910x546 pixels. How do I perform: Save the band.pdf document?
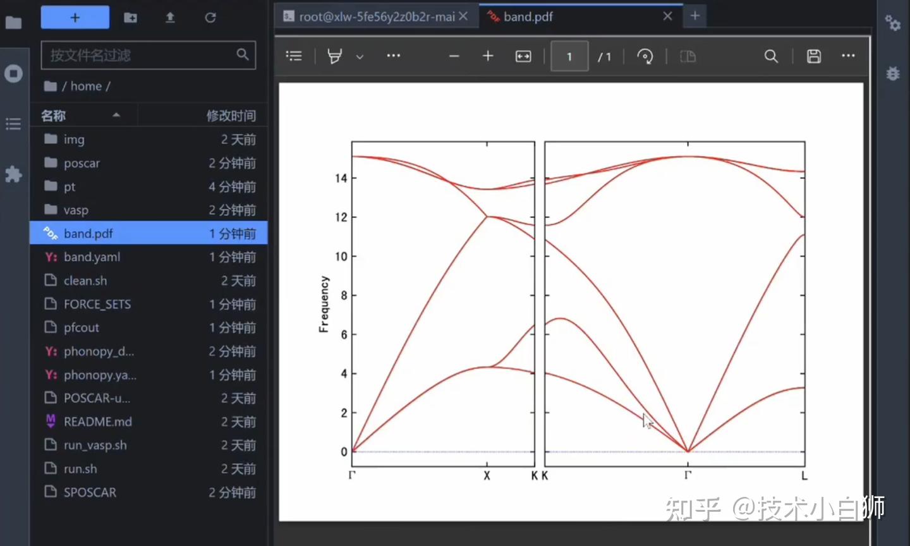click(x=813, y=56)
